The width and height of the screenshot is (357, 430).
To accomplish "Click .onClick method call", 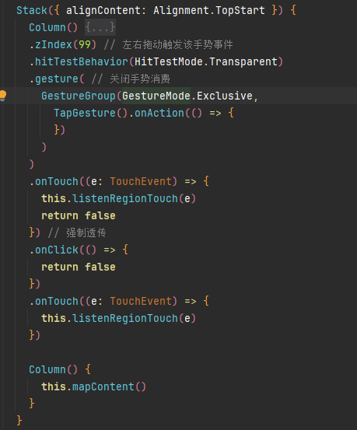I will (54, 250).
